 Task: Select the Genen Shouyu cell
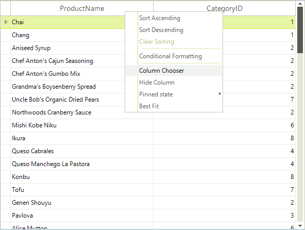coord(82,203)
